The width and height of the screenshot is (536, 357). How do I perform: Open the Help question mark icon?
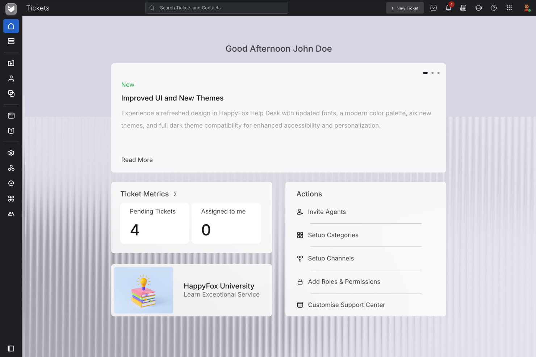tap(494, 8)
